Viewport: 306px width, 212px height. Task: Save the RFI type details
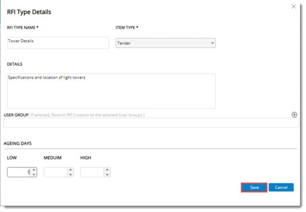254,187
